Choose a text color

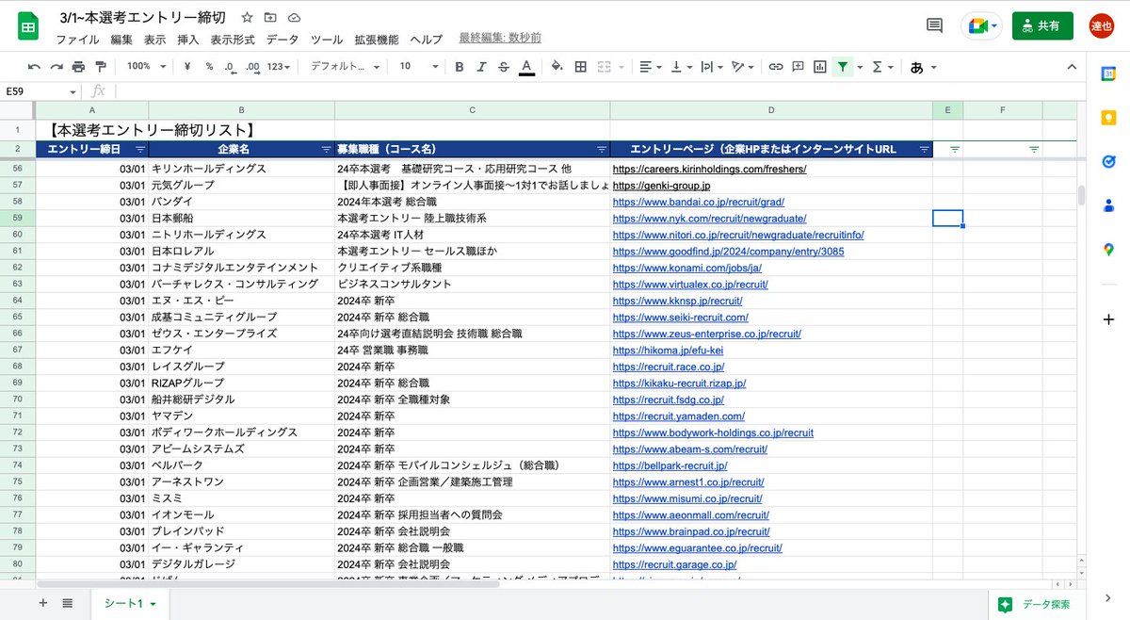[526, 67]
